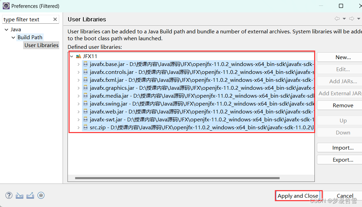Viewport: 362px width, 207px height.
Task: Expand the javafx.web.jar entry
Action: tap(79, 112)
